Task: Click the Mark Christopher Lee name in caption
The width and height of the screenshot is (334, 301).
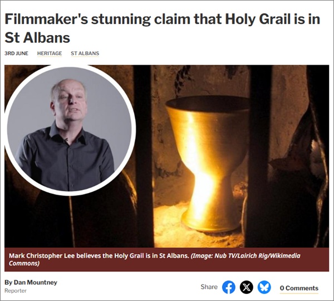Action: [42, 255]
